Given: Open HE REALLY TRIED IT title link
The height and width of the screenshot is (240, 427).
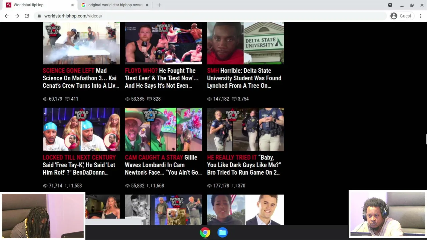Looking at the screenshot, I should (x=244, y=165).
